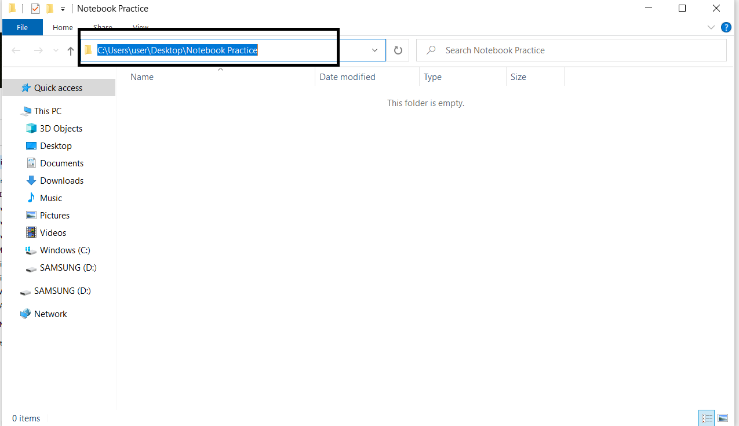Click the Help question mark icon

coord(726,27)
